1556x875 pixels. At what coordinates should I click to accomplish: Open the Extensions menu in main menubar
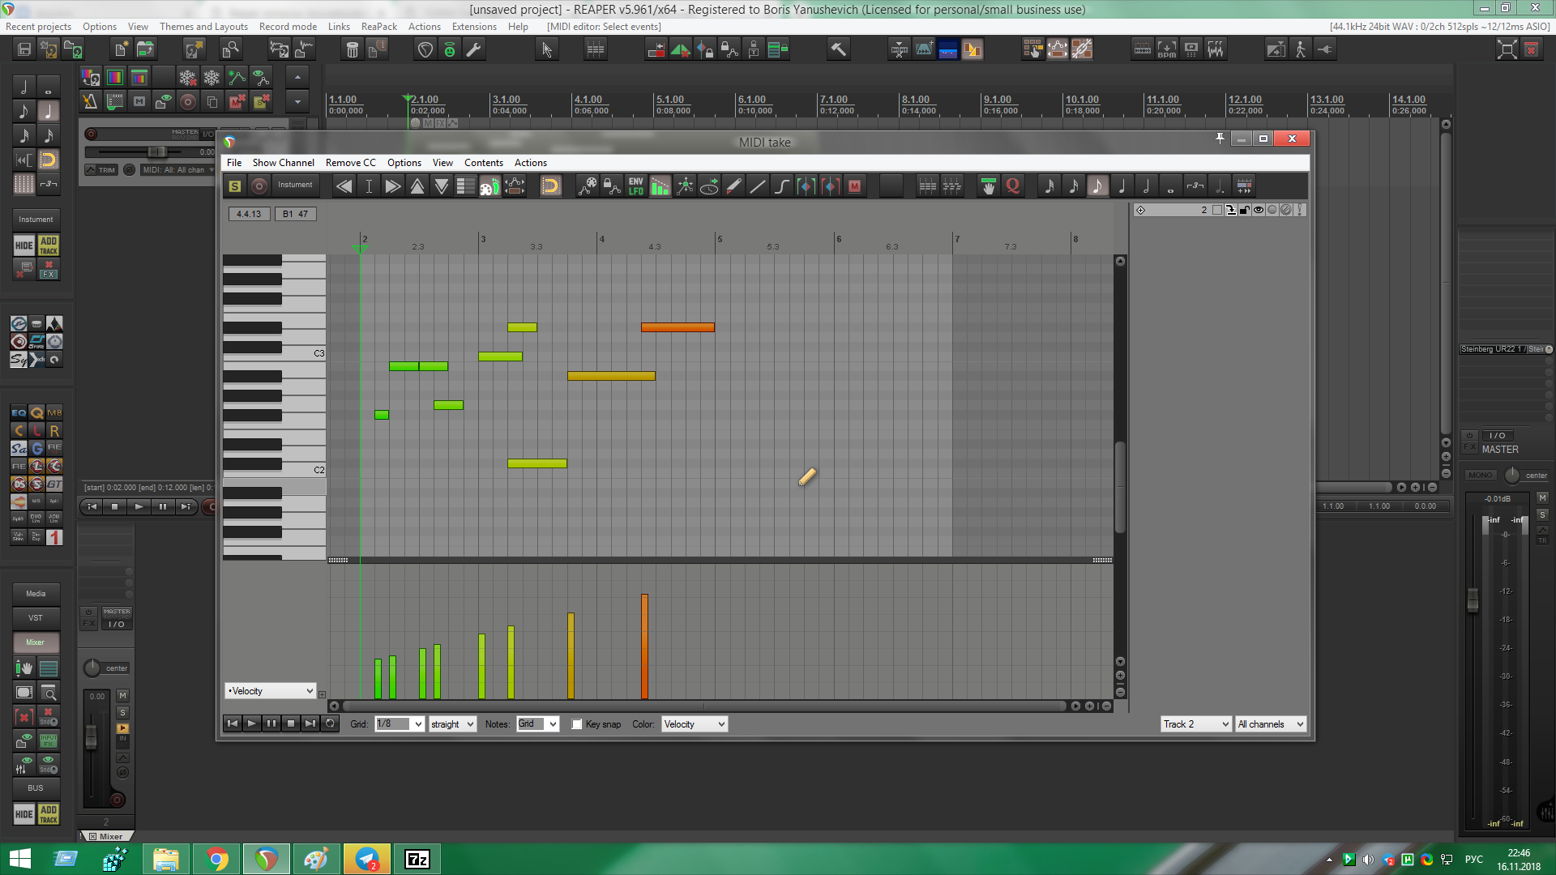[474, 27]
